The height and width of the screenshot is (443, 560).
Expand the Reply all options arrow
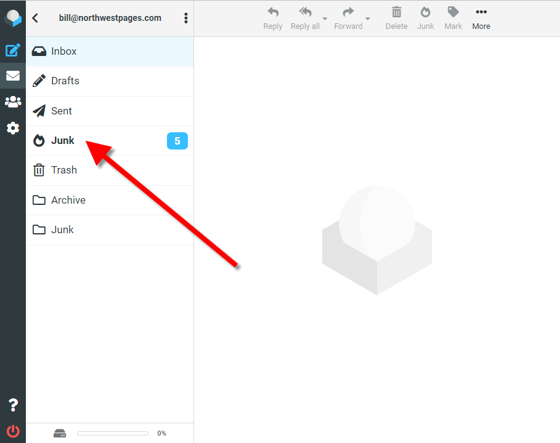(325, 18)
